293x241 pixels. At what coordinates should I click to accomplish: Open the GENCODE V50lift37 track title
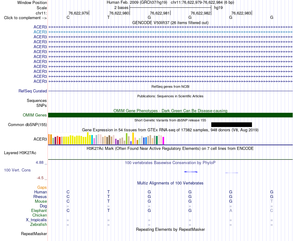pyautogui.click(x=170, y=23)
